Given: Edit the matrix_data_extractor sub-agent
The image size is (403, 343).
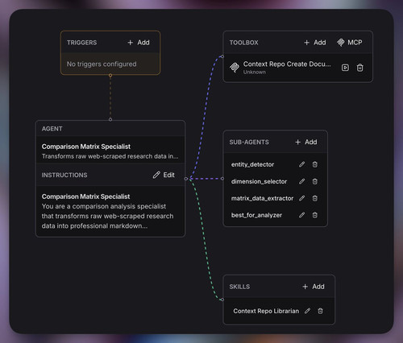Looking at the screenshot, I should pos(301,198).
